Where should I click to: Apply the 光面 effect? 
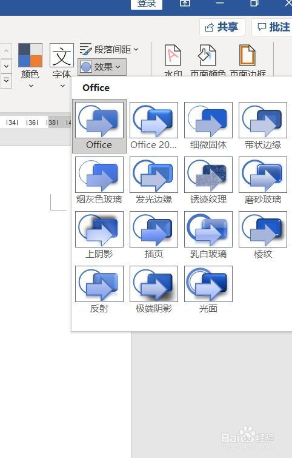[208, 290]
